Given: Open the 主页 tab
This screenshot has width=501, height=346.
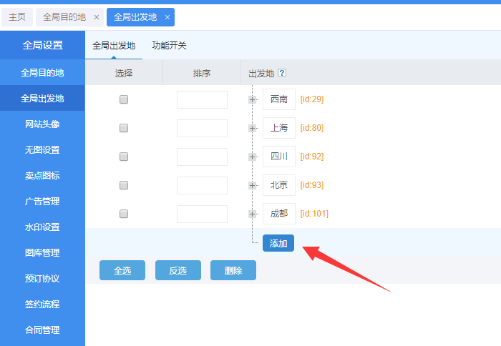Looking at the screenshot, I should tap(17, 17).
